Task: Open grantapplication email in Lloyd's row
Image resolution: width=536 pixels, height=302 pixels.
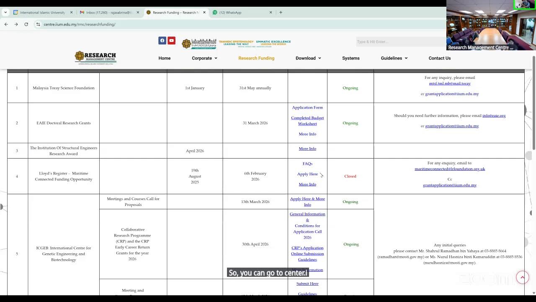Action: point(450,185)
